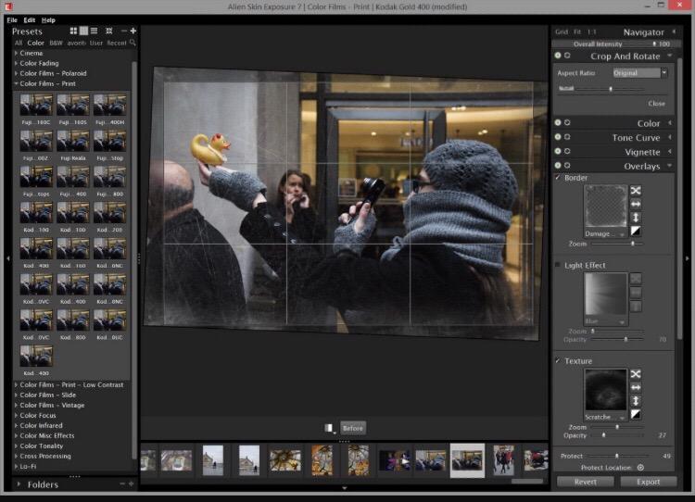
Task: Set navigator zoom to 1:1
Action: pos(592,31)
